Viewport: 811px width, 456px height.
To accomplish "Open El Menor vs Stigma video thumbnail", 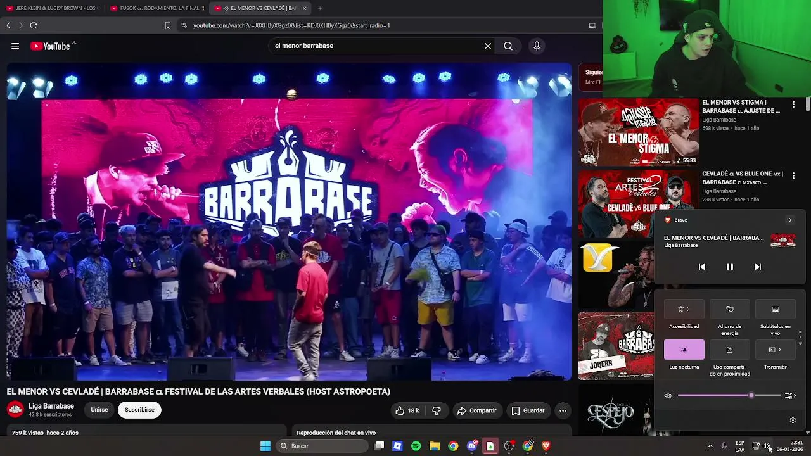I will pos(638,132).
